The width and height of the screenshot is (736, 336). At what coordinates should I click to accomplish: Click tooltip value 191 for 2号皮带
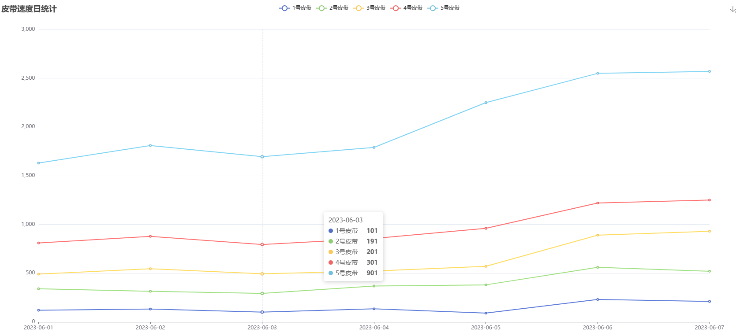372,241
